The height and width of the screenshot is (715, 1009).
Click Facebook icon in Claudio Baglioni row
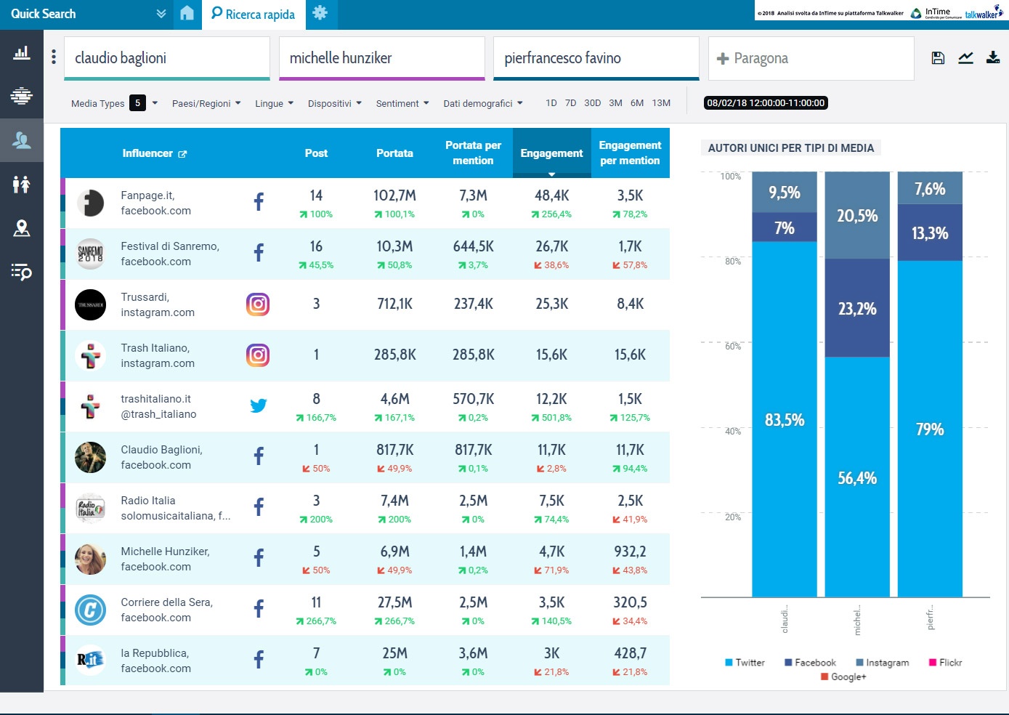(x=259, y=456)
